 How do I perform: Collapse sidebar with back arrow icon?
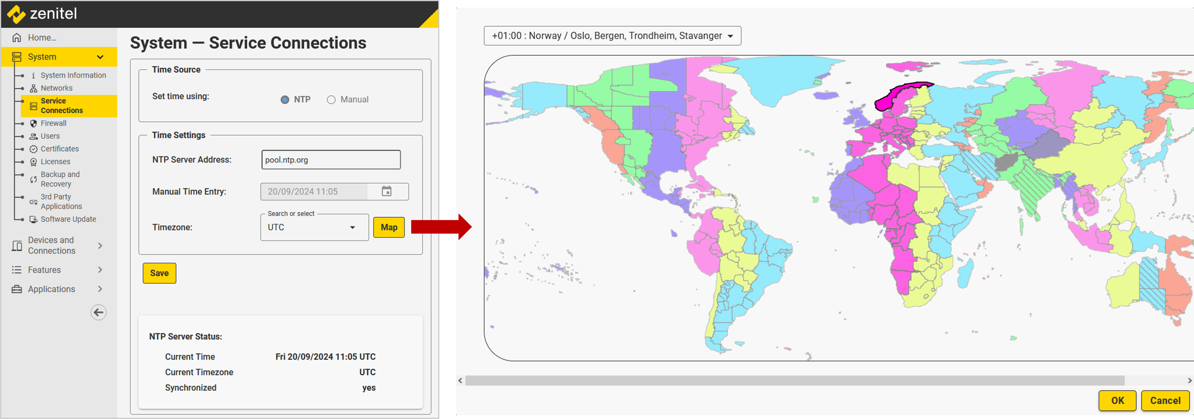point(98,312)
